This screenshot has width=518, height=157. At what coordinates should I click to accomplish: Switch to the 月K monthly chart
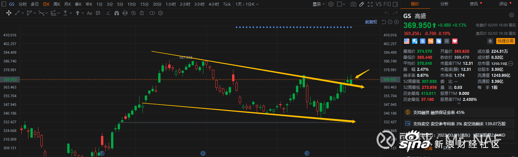(x=68, y=4)
